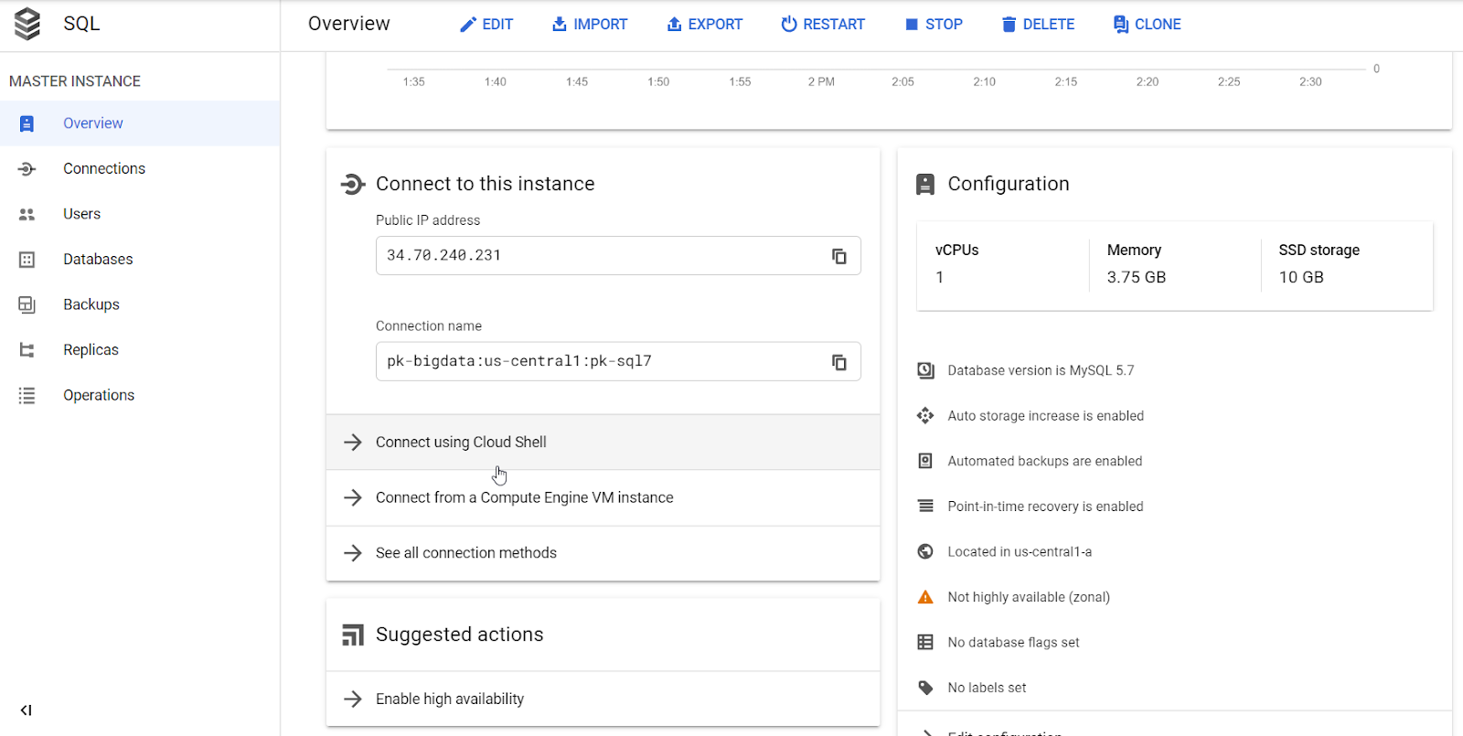Connect using Cloud Shell
The width and height of the screenshot is (1463, 736).
coord(603,443)
